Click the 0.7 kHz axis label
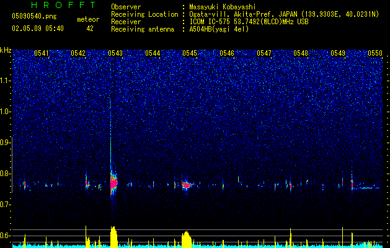 pyautogui.click(x=5, y=205)
